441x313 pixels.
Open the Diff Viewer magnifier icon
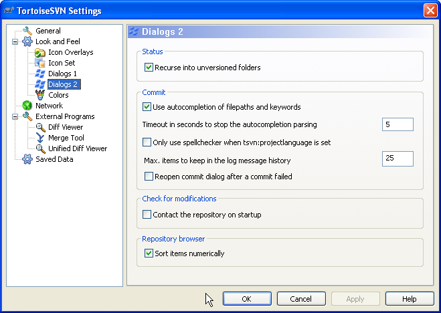tap(41, 127)
